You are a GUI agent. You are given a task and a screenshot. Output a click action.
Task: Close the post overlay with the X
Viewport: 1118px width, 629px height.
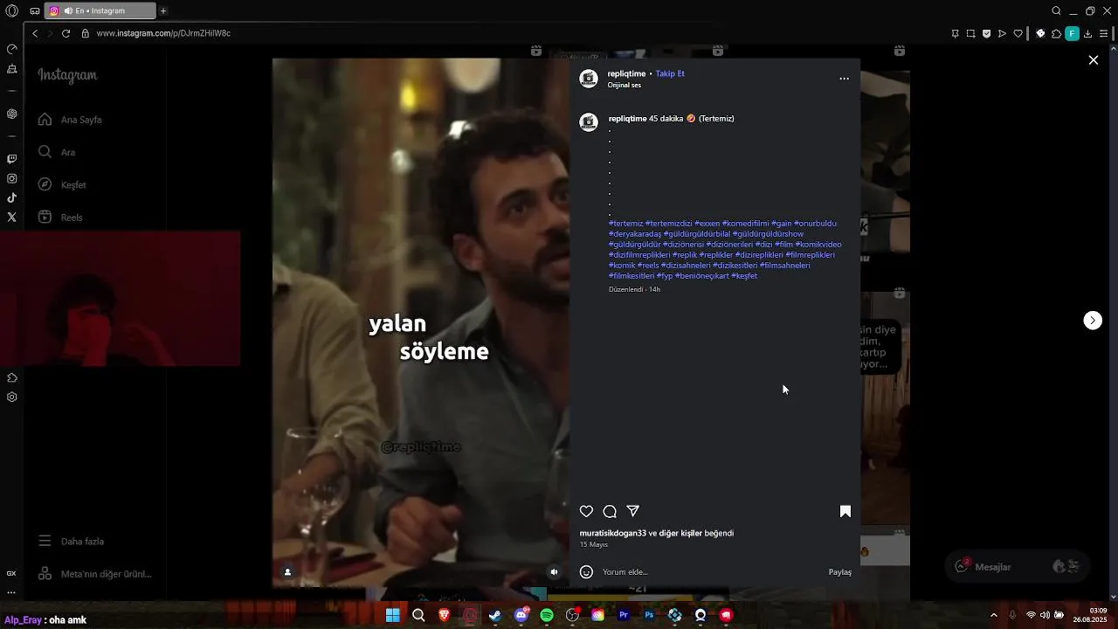click(x=1093, y=60)
